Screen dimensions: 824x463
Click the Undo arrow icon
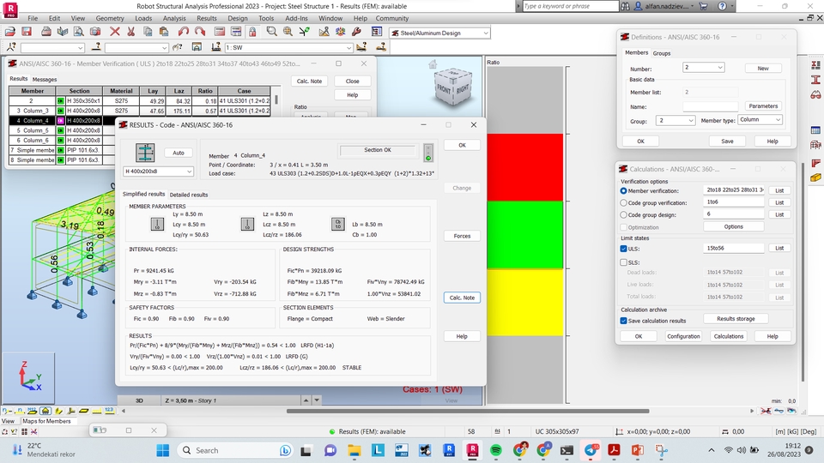coord(184,32)
